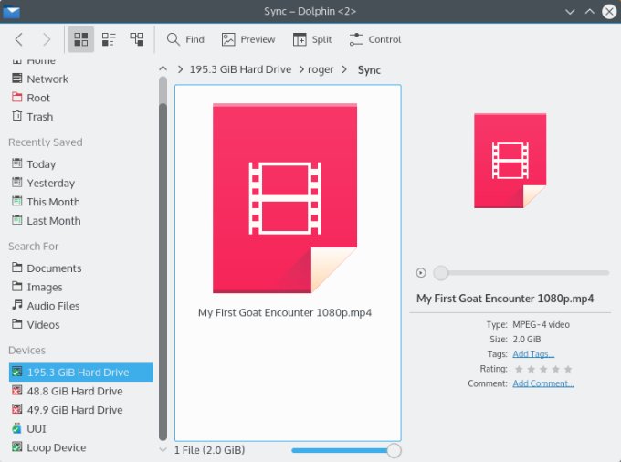The height and width of the screenshot is (462, 621).
Task: Go forward using the forward arrow
Action: coord(46,39)
